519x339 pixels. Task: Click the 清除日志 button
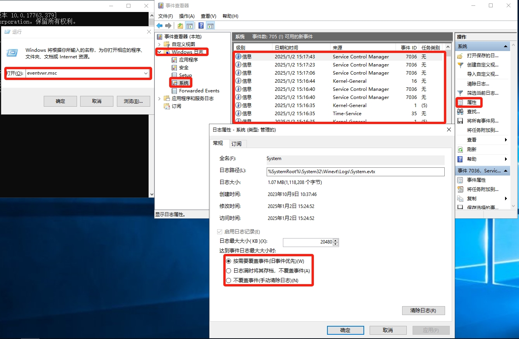point(423,310)
